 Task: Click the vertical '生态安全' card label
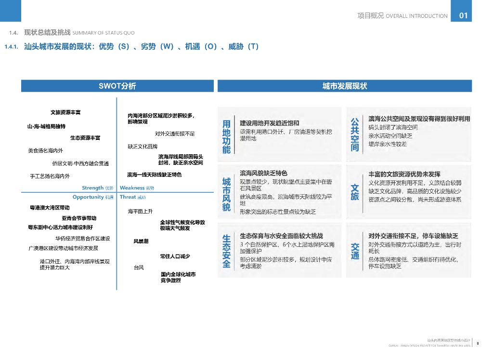226,251
